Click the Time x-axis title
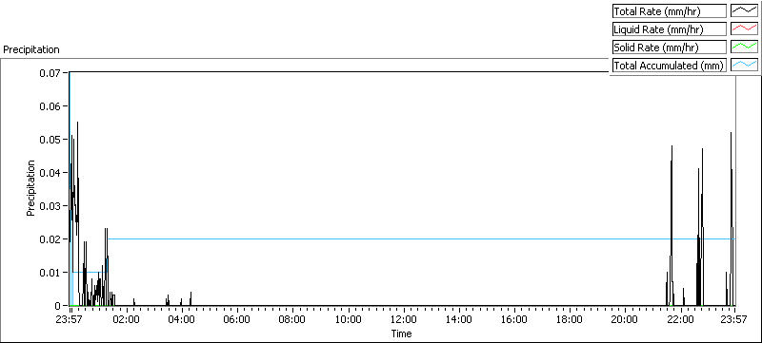Image resolution: width=762 pixels, height=343 pixels. click(x=401, y=333)
